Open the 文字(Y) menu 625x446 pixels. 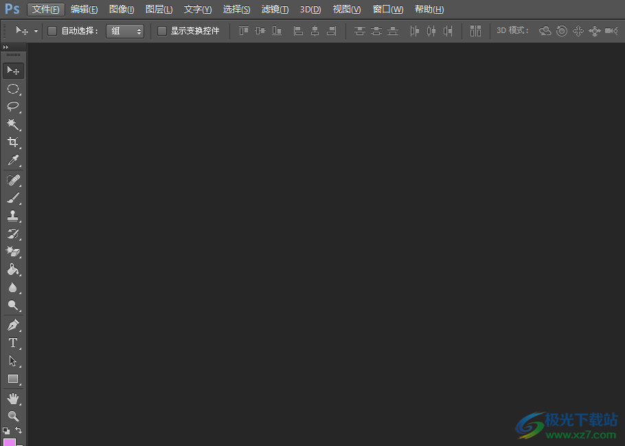[x=198, y=9]
